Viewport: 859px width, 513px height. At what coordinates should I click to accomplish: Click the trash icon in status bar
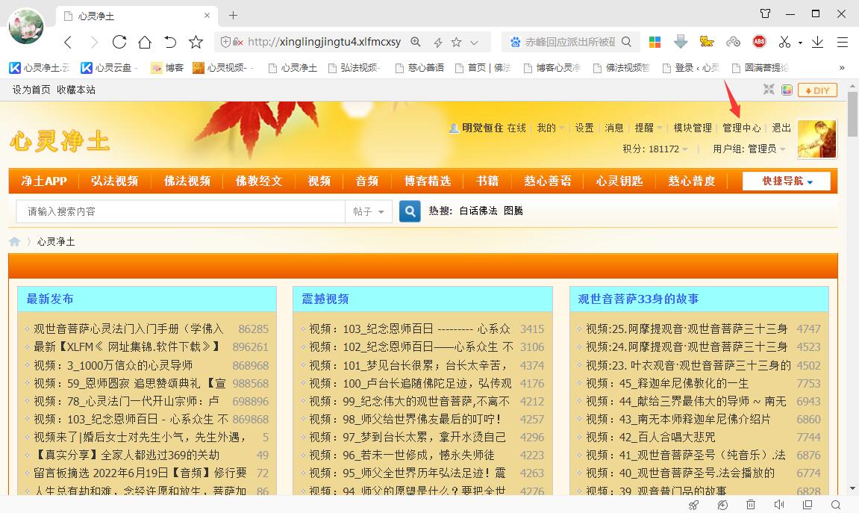pyautogui.click(x=751, y=504)
